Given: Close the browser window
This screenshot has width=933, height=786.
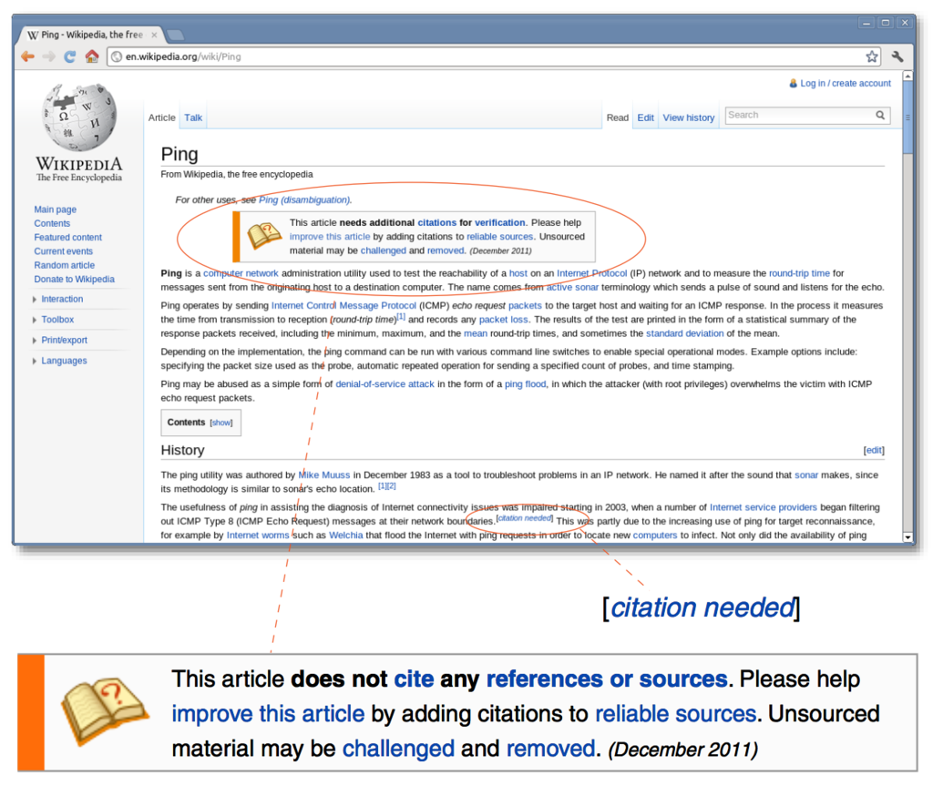Looking at the screenshot, I should click(x=905, y=23).
